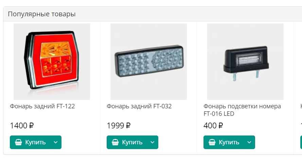Viewport: 302px width, 163px height.
Task: Expand buy options arrow for FT-016 LED
Action: 249,142
